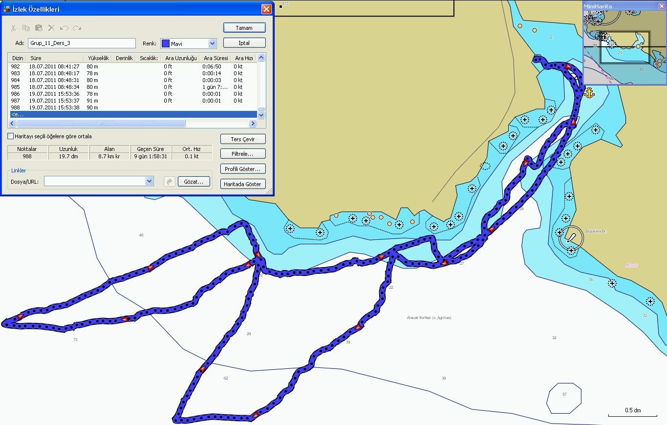The width and height of the screenshot is (667, 425).
Task: Click the yellow anchor symbol on the map
Action: click(589, 92)
